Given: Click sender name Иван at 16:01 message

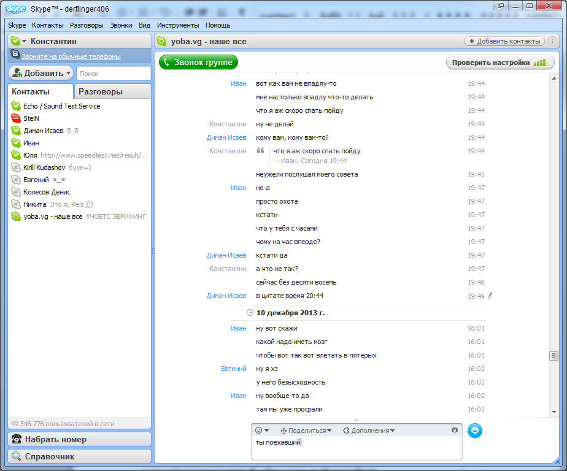Looking at the screenshot, I should pos(239,328).
